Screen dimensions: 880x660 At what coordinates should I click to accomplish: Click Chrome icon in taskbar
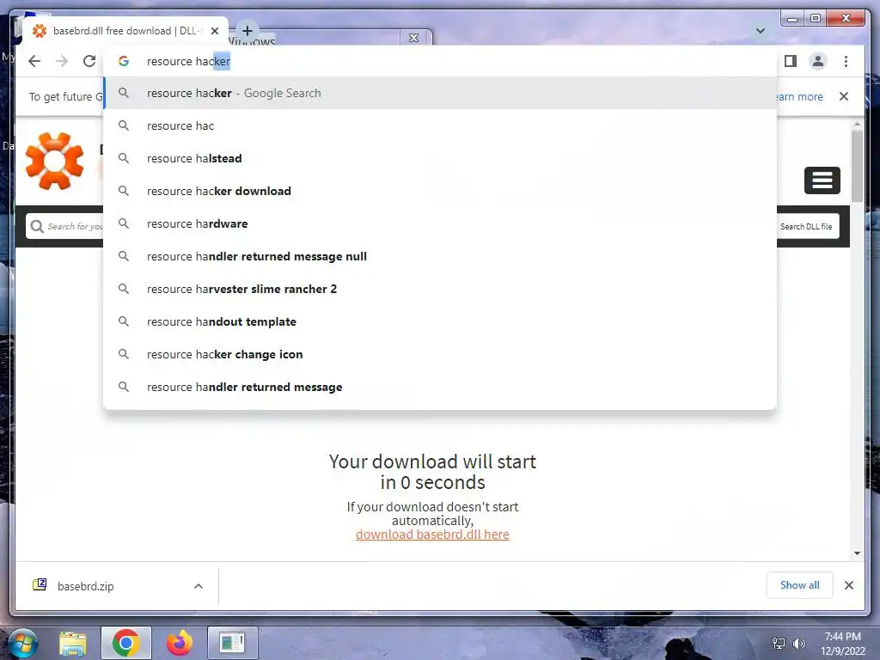pyautogui.click(x=125, y=643)
